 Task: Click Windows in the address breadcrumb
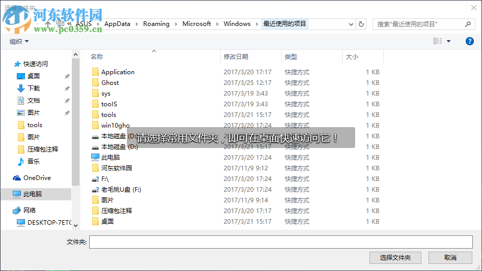pos(237,24)
